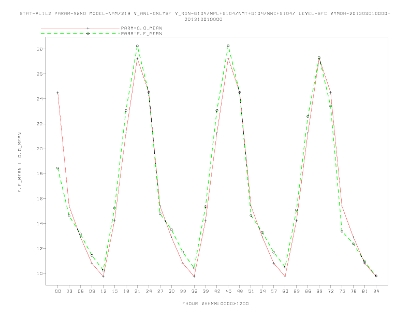
Task: Select green circle peak at hour 21
Action: tap(137, 46)
